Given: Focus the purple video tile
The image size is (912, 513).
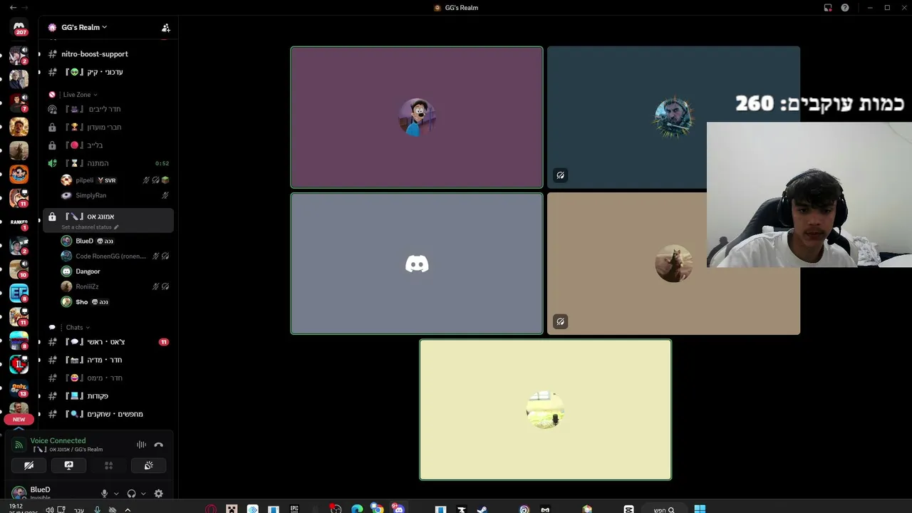Looking at the screenshot, I should click(x=417, y=118).
